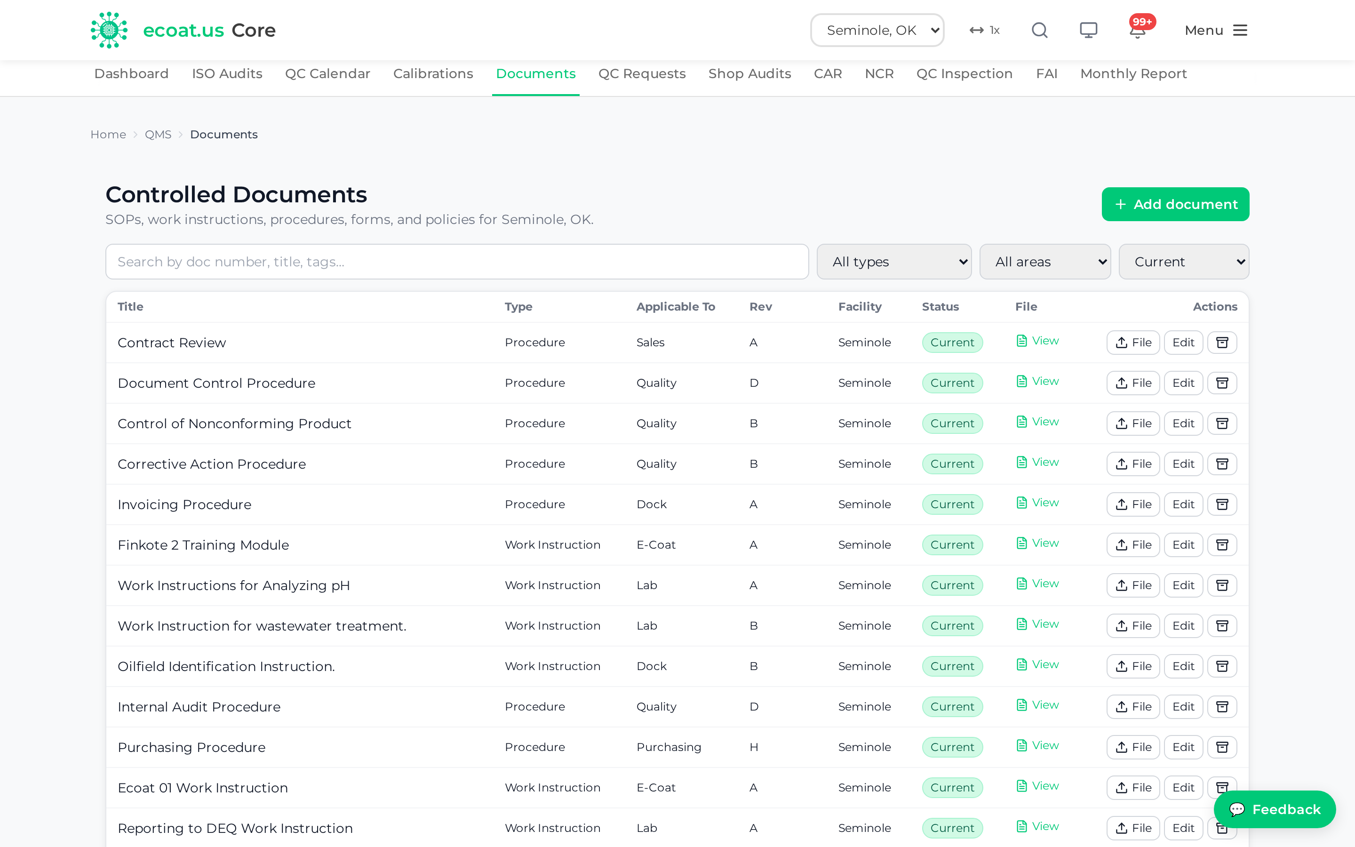Open the hamburger Menu button

click(x=1216, y=30)
